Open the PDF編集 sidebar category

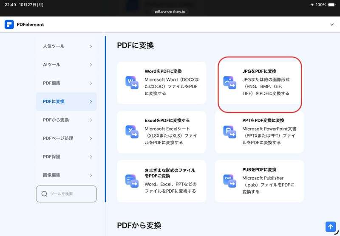click(x=66, y=83)
